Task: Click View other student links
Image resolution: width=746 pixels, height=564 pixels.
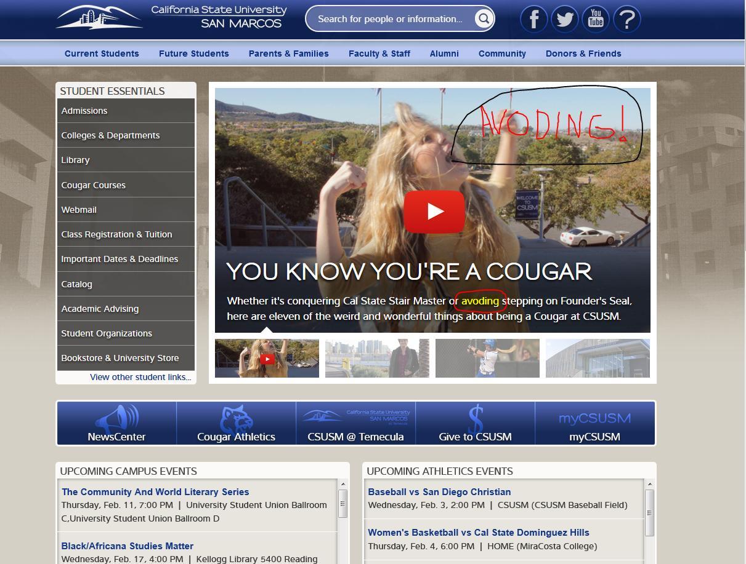Action: 140,377
